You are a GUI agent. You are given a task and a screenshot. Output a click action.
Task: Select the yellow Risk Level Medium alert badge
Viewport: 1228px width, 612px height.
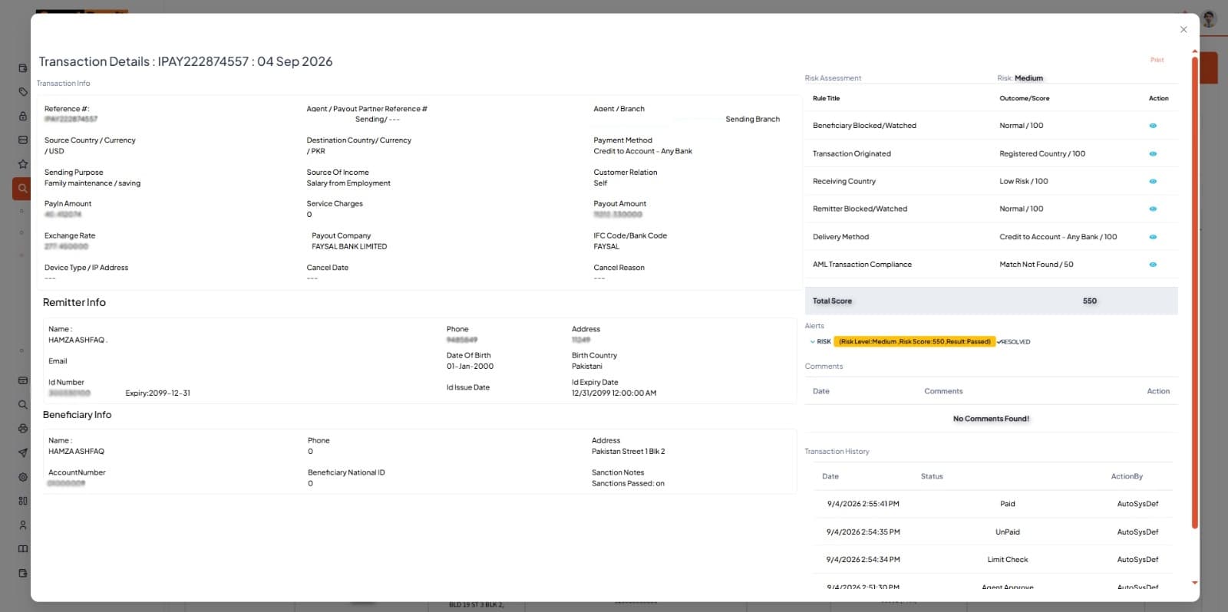click(x=914, y=342)
